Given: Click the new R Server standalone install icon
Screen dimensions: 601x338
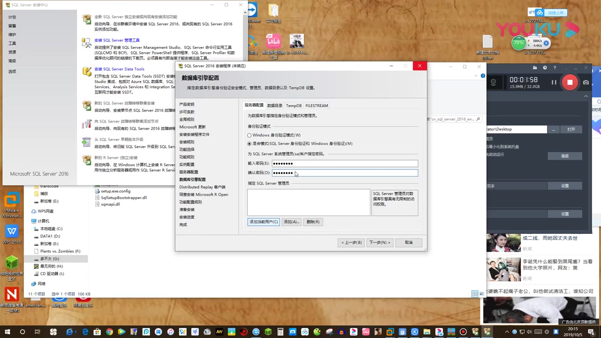Looking at the screenshot, I should coord(87,160).
